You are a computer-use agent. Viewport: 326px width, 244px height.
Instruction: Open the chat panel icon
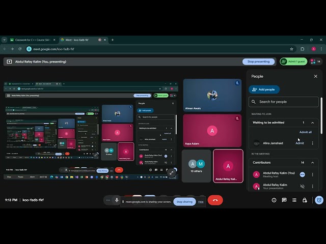(x=284, y=200)
